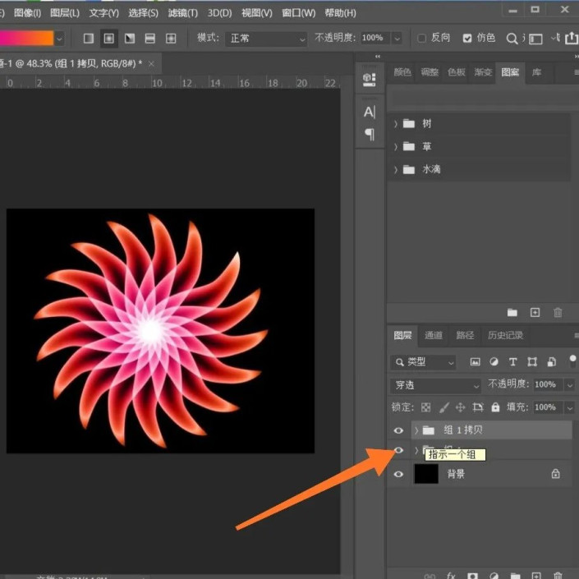The height and width of the screenshot is (579, 579).
Task: Open the 穿透 layer blend mode dropdown
Action: (436, 385)
